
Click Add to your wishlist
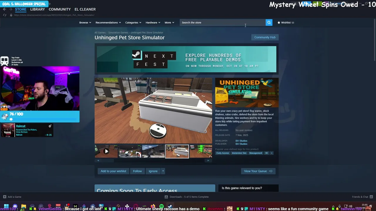coord(113,171)
